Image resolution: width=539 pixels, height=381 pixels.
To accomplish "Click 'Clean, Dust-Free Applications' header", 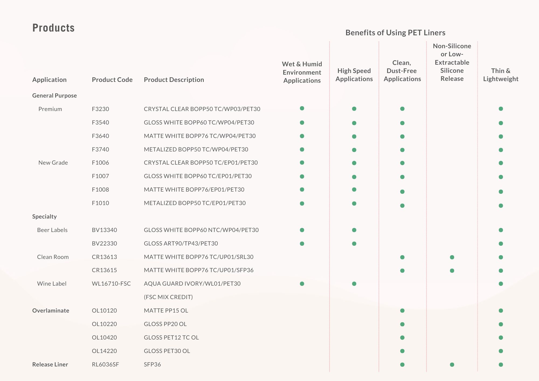I will pyautogui.click(x=402, y=71).
